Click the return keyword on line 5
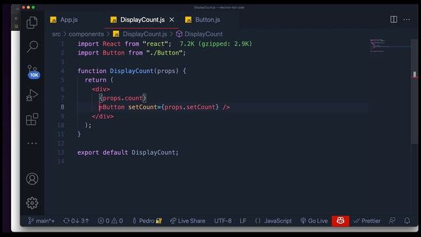 click(x=95, y=80)
